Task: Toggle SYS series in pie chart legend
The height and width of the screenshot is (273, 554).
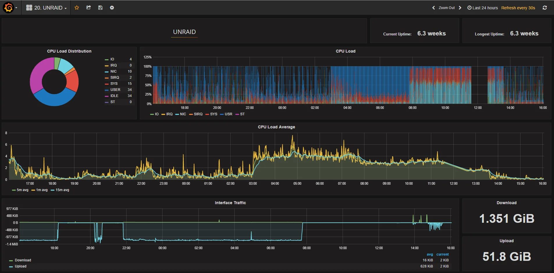Action: point(114,84)
